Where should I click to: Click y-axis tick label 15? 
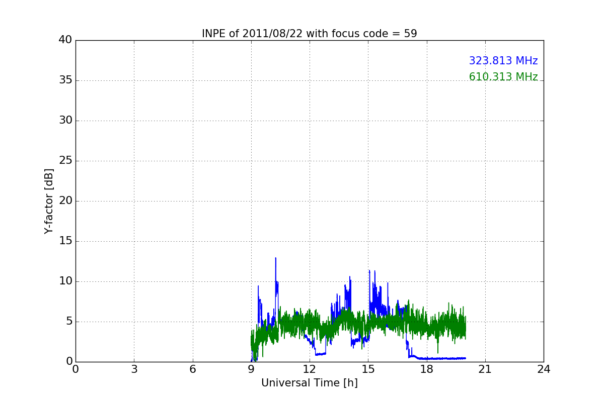pos(65,241)
